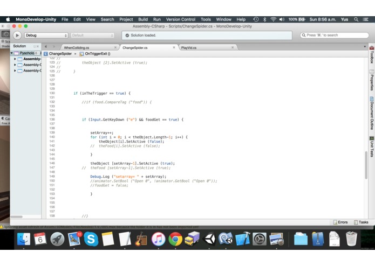Open Unity from the dock

[x=209, y=239]
